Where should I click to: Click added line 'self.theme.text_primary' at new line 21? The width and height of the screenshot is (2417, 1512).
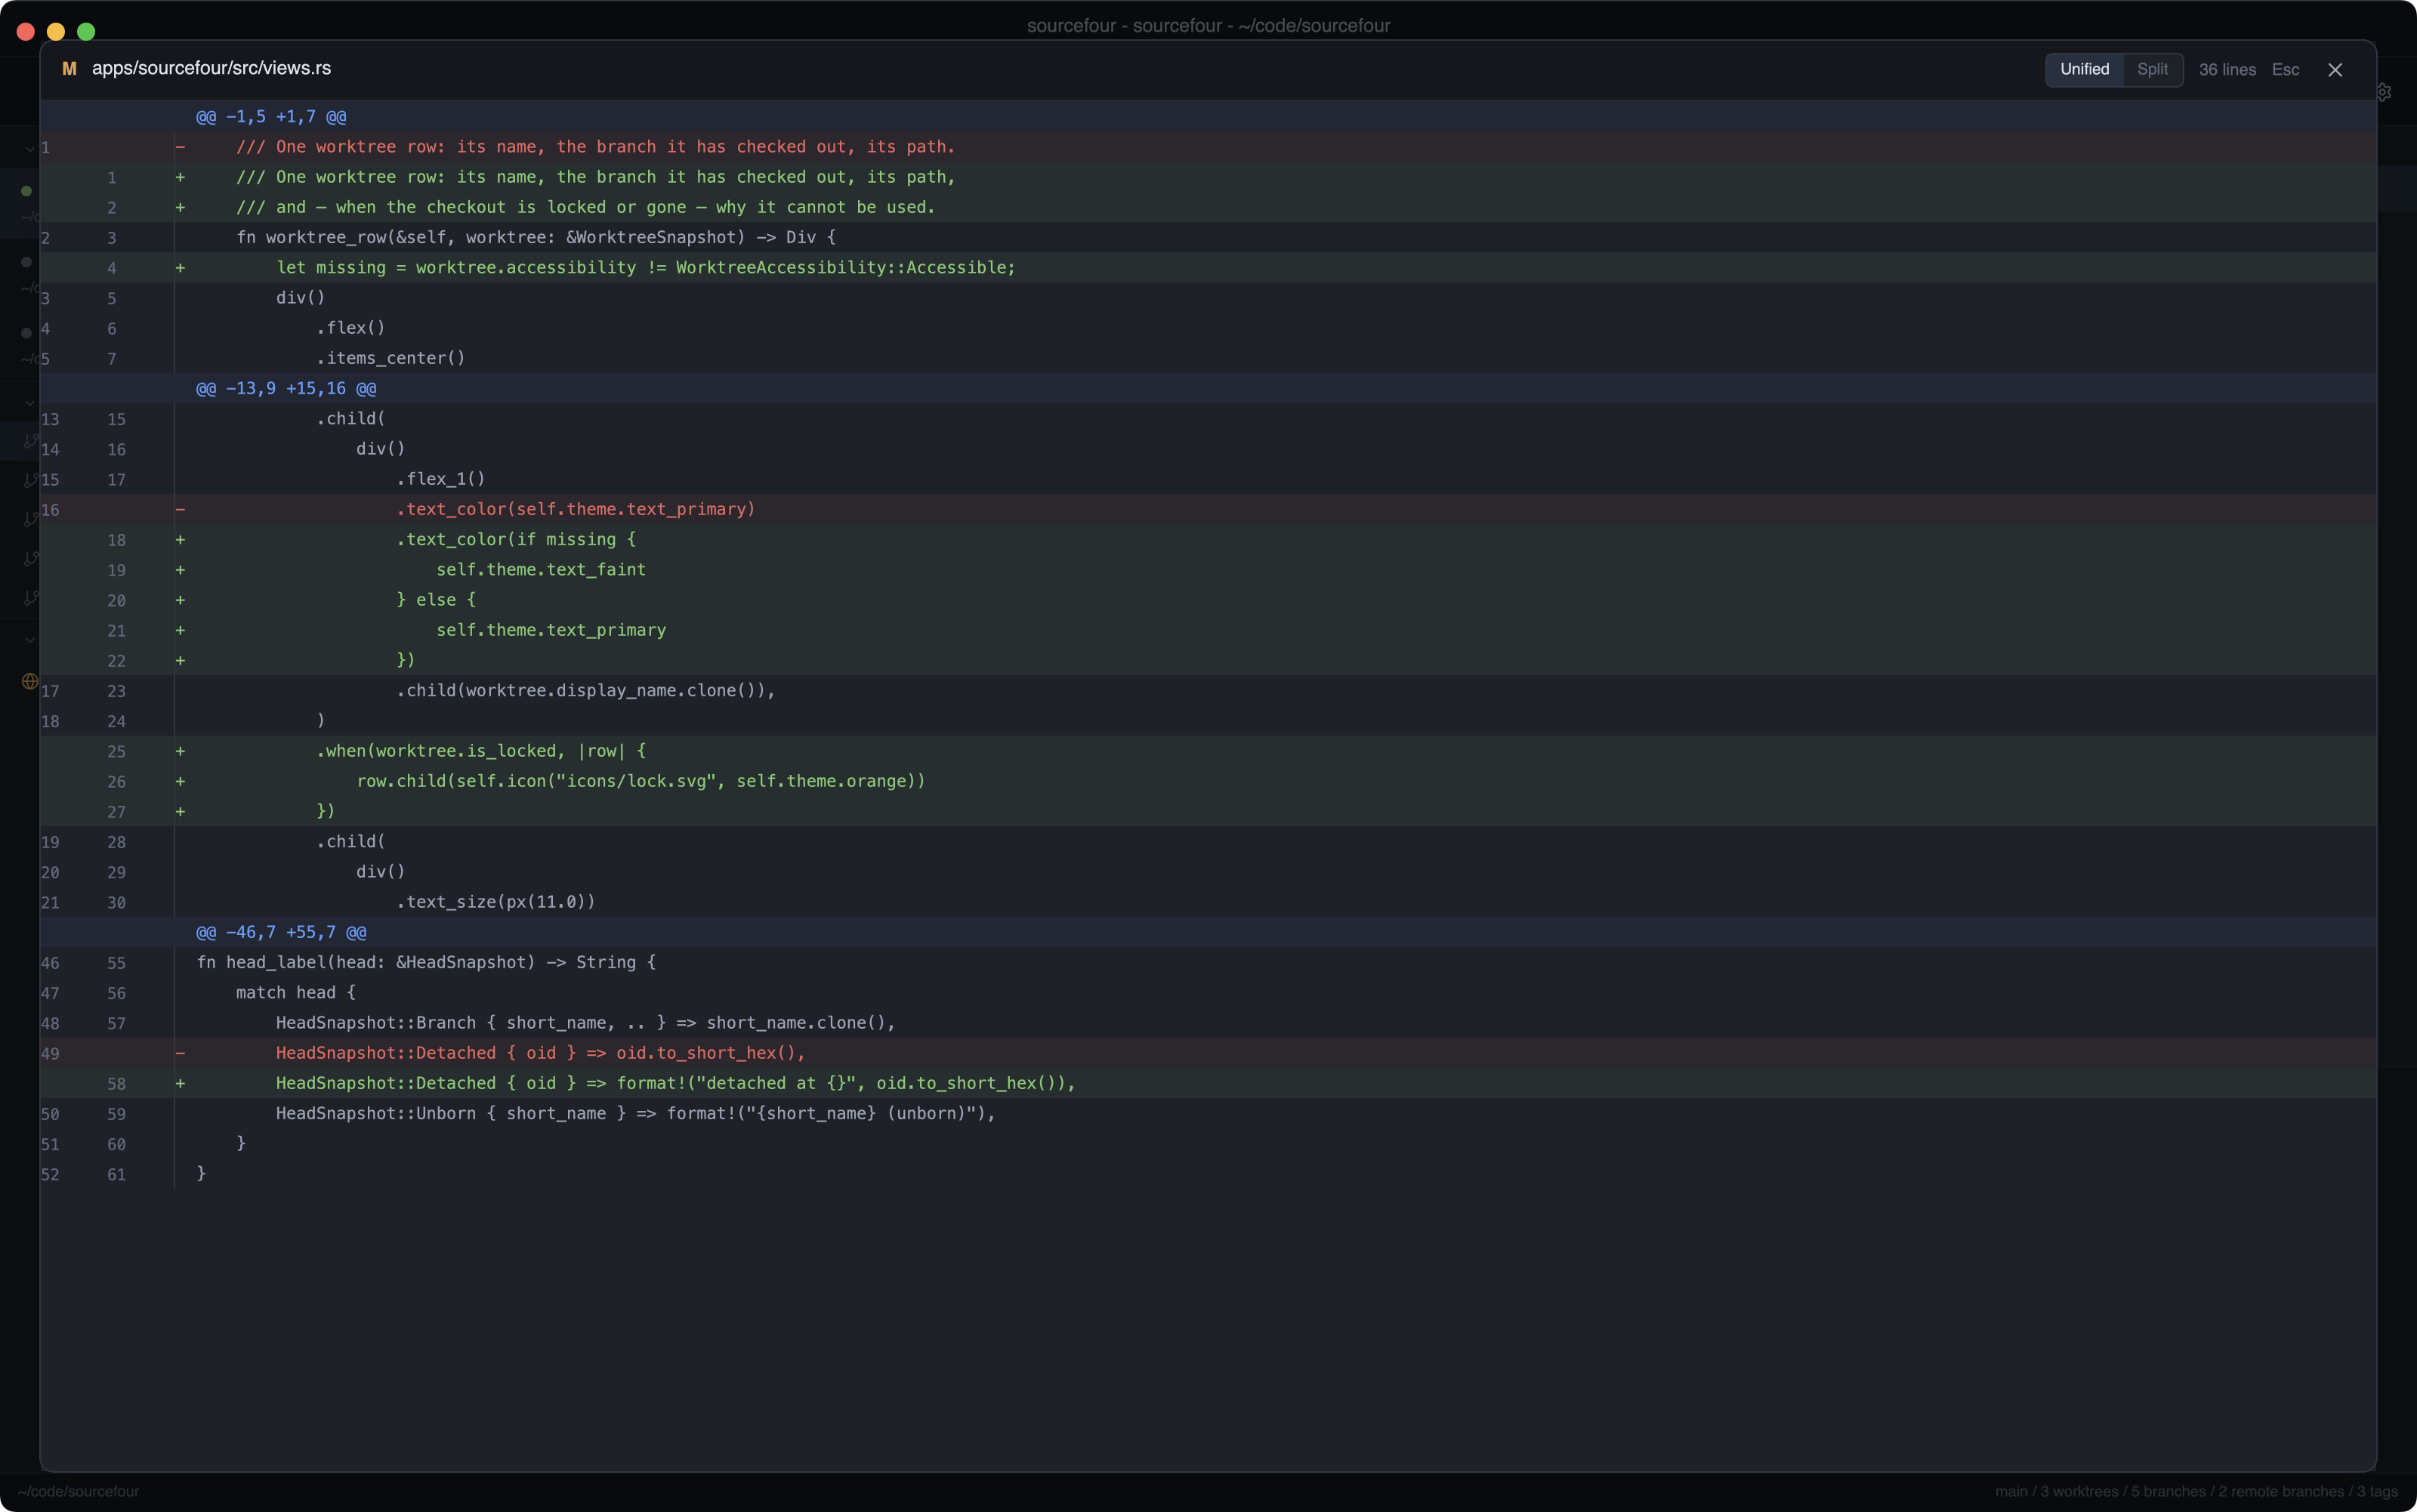pyautogui.click(x=1208, y=630)
